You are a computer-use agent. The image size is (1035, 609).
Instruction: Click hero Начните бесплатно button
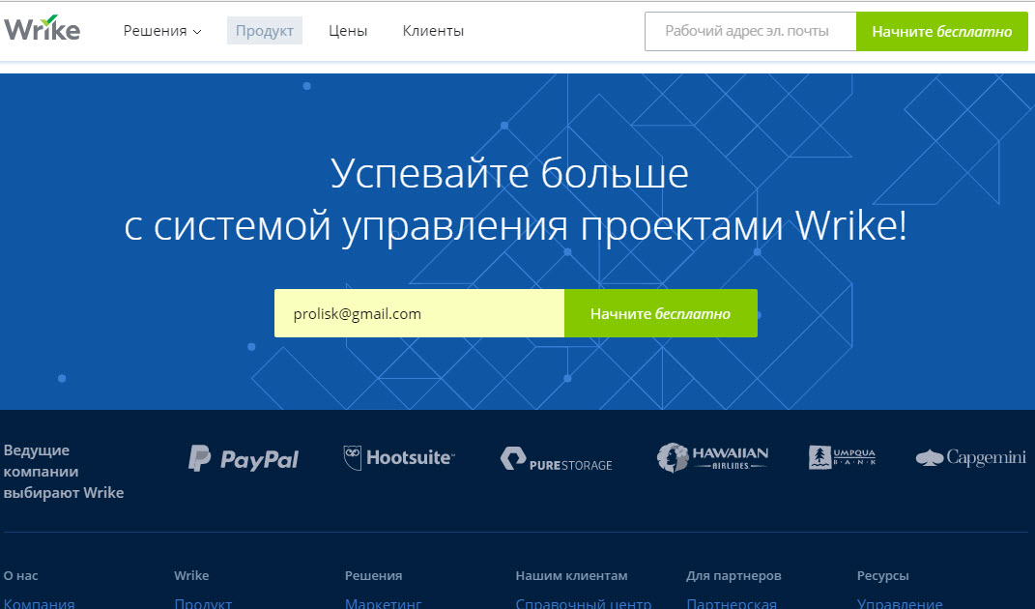coord(661,313)
